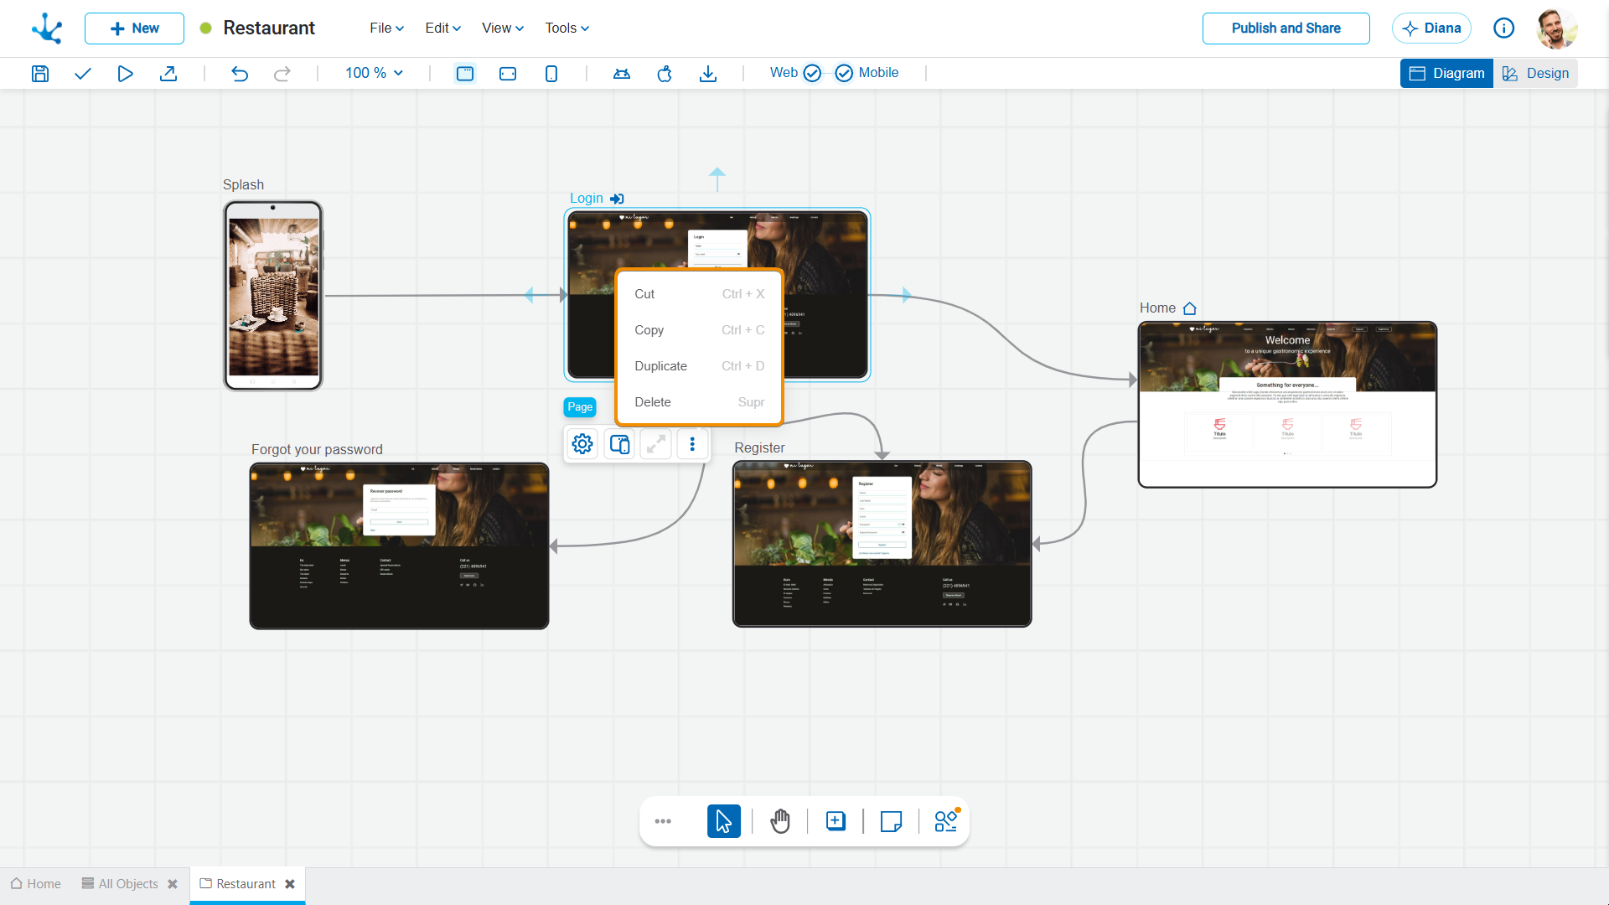Open Login page settings gear
The image size is (1609, 905).
pos(582,444)
